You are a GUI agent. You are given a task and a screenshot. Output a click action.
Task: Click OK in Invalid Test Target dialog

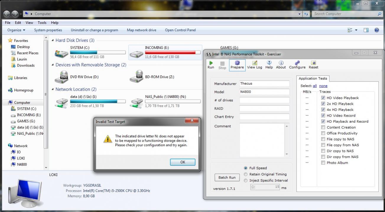pyautogui.click(x=183, y=162)
